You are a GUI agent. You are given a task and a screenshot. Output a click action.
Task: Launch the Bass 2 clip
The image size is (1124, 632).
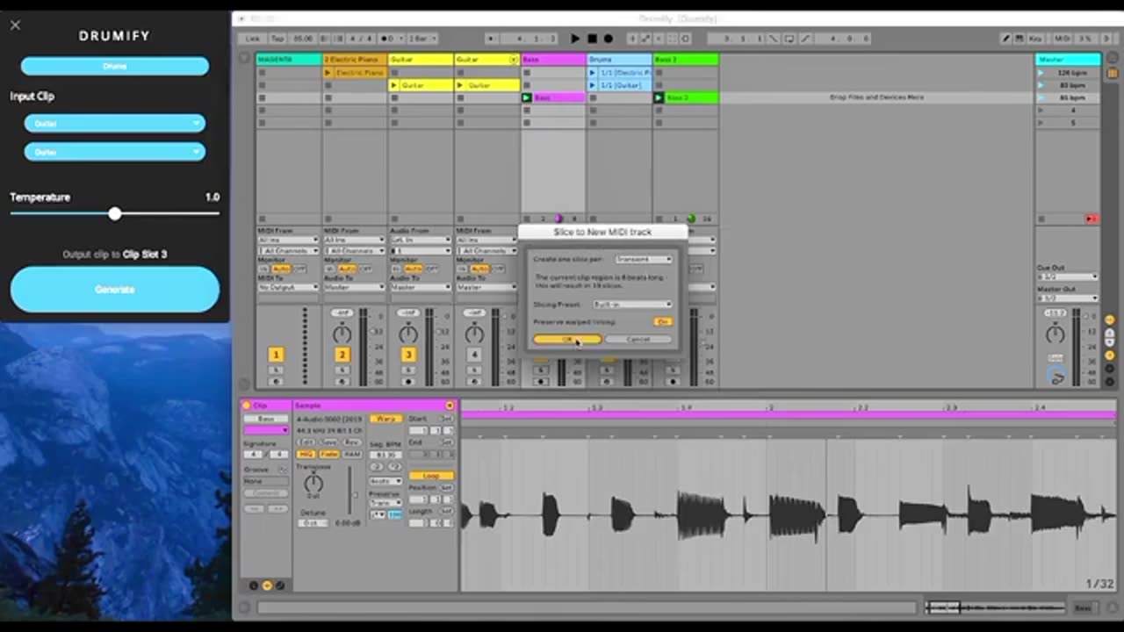pyautogui.click(x=659, y=97)
